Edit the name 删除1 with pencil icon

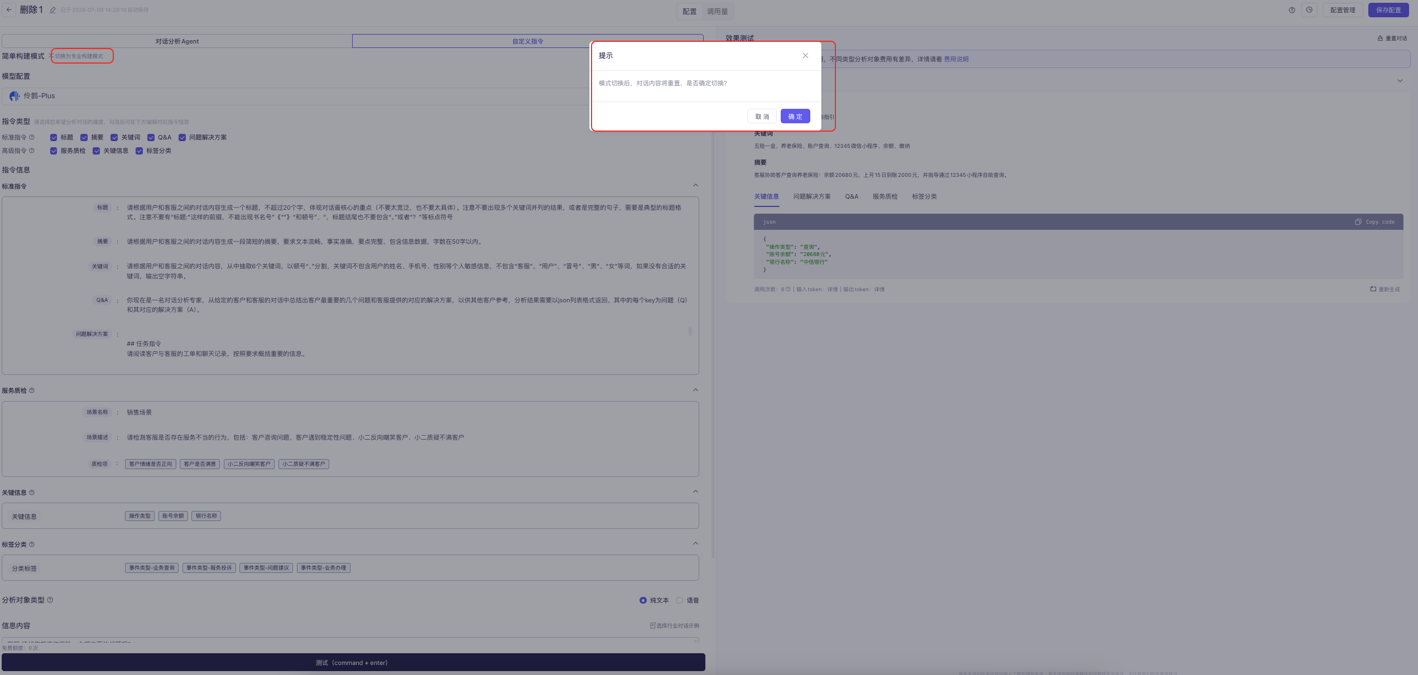52,10
